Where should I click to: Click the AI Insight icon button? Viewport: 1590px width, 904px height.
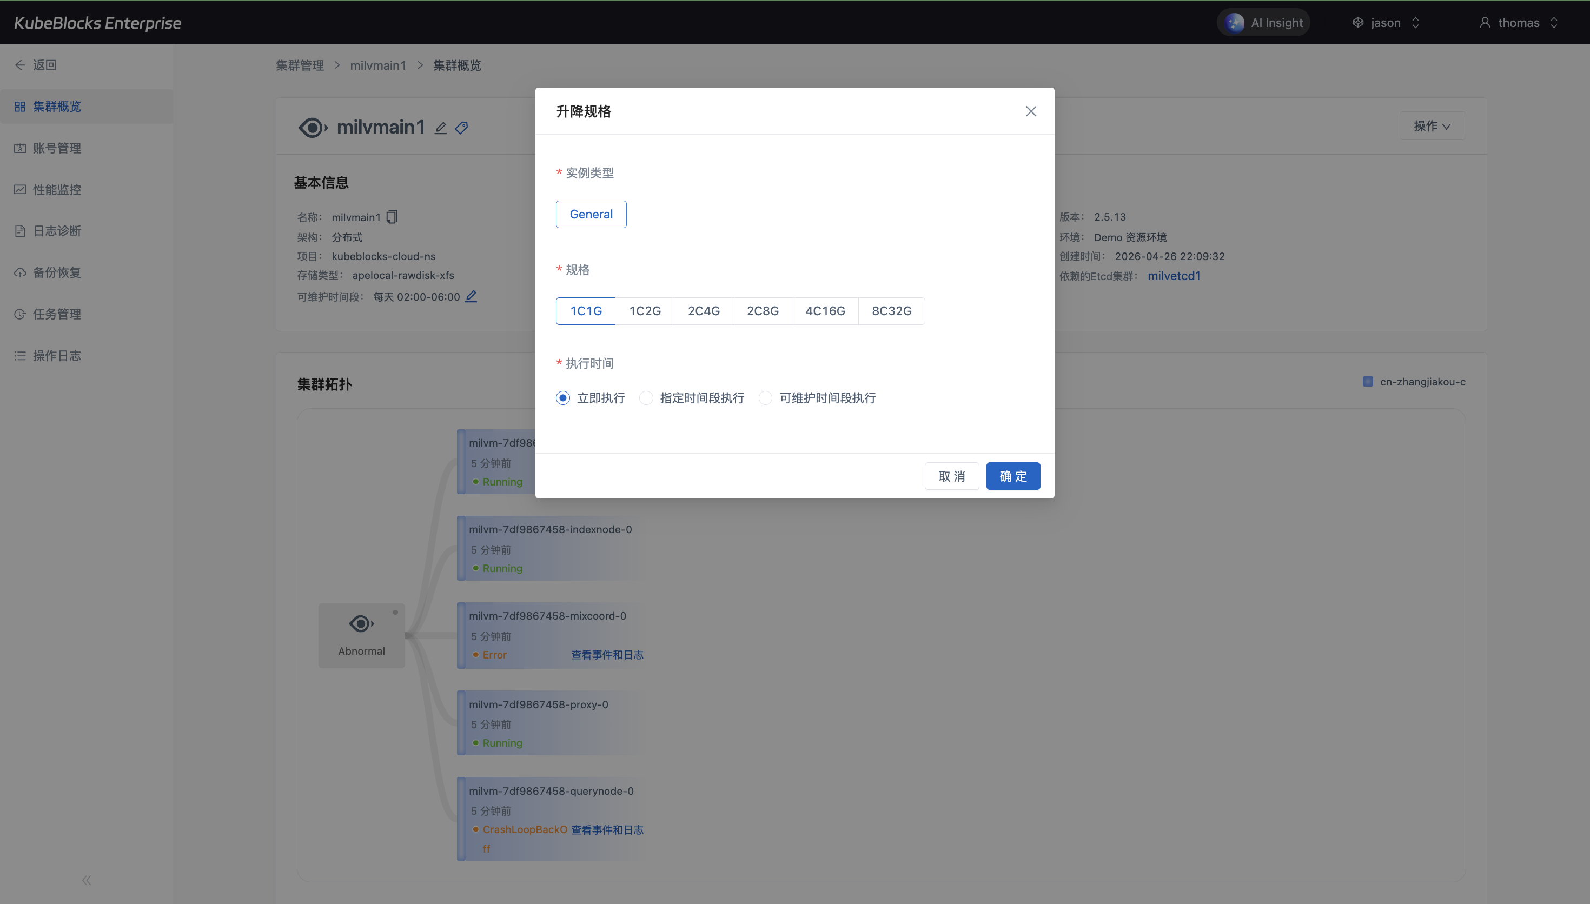pyautogui.click(x=1234, y=23)
